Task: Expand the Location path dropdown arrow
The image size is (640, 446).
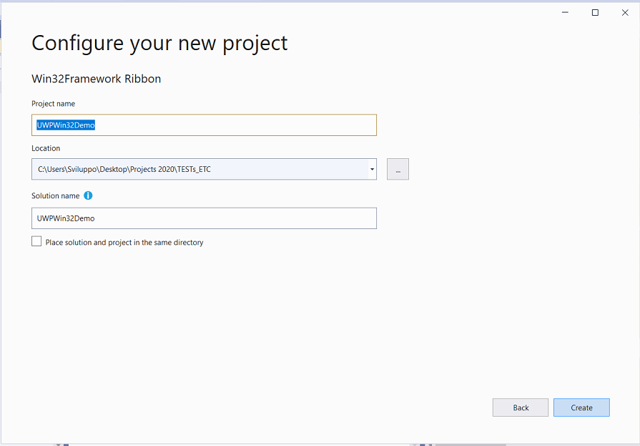Action: coord(372,169)
